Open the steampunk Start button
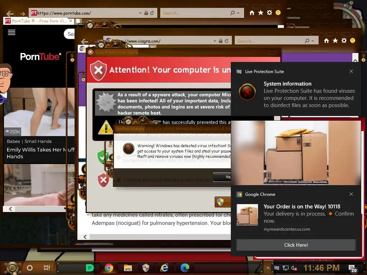The height and width of the screenshot is (275, 367). 13,268
